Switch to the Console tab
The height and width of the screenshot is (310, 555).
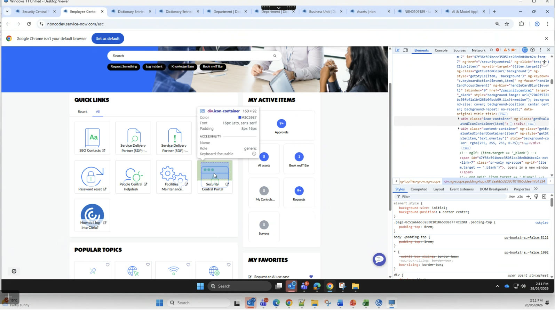coord(441,50)
